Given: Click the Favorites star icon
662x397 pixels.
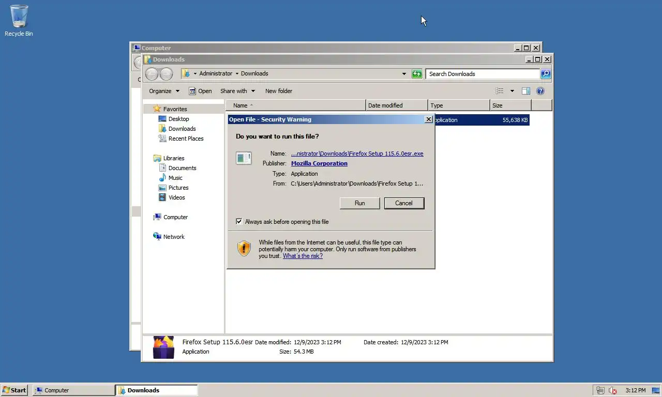Looking at the screenshot, I should [157, 109].
